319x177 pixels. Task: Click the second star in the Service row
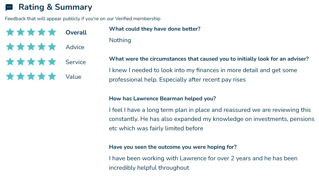(21, 62)
